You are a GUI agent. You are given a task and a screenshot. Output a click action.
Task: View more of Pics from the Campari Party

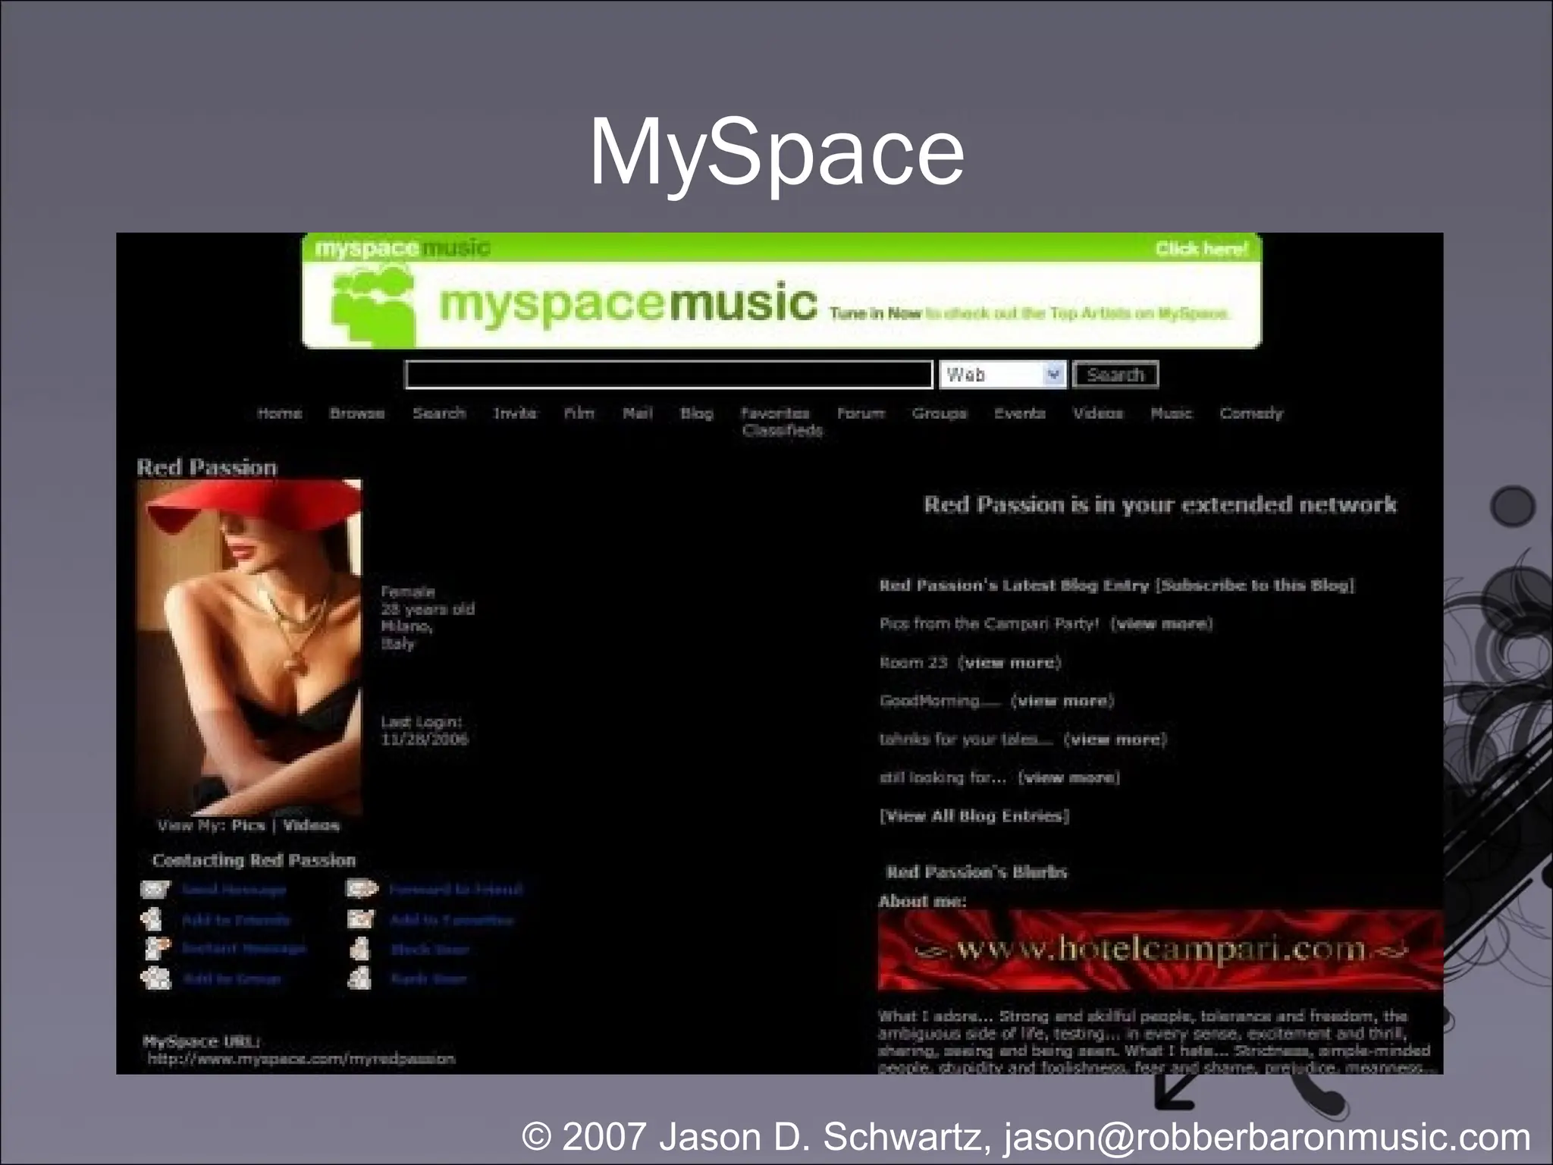click(1161, 623)
